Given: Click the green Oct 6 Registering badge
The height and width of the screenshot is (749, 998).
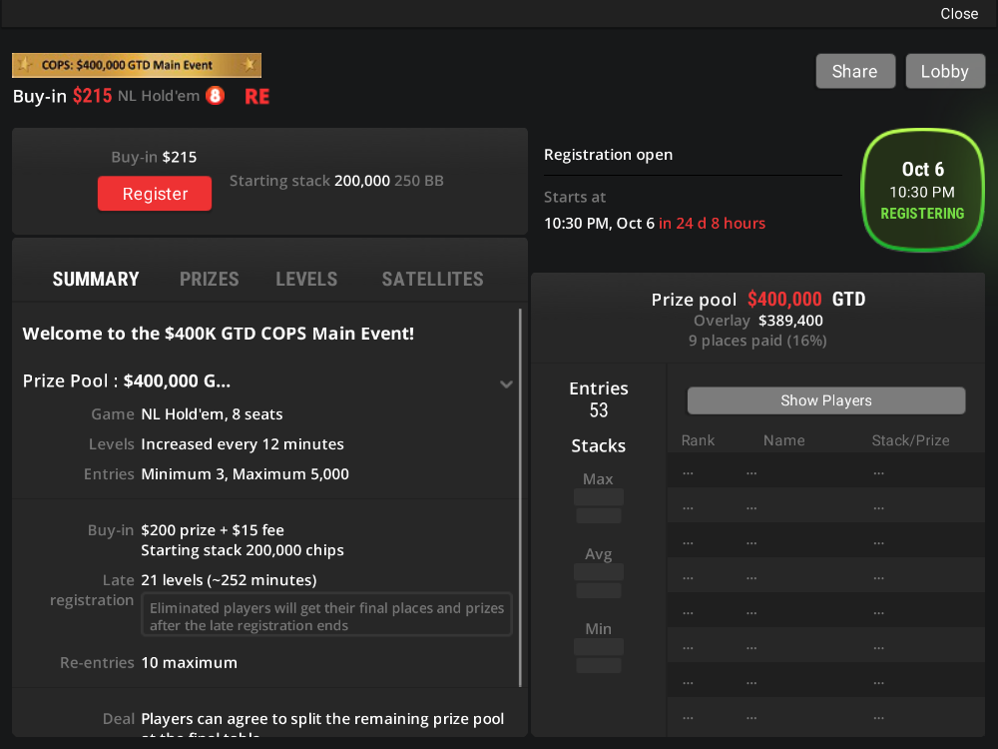Looking at the screenshot, I should [x=922, y=190].
